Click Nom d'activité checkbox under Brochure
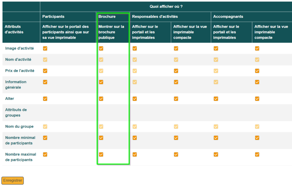The width and height of the screenshot is (292, 186). pyautogui.click(x=101, y=60)
